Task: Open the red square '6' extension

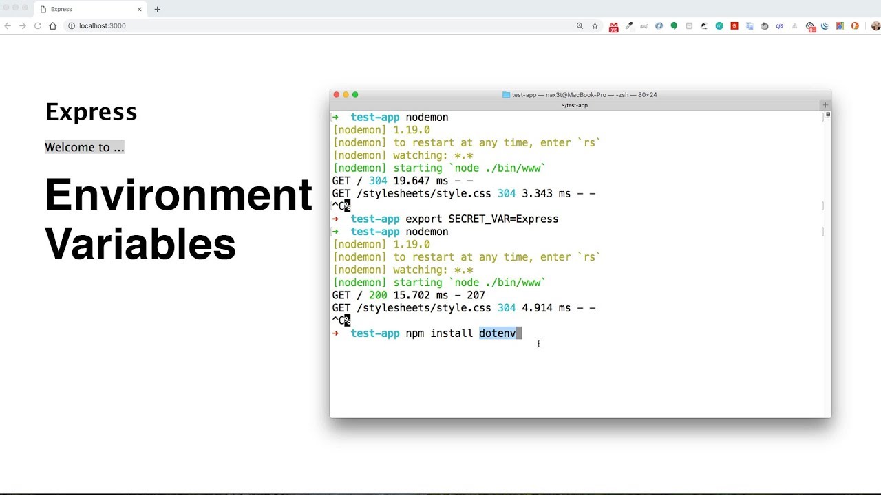Action: point(734,25)
